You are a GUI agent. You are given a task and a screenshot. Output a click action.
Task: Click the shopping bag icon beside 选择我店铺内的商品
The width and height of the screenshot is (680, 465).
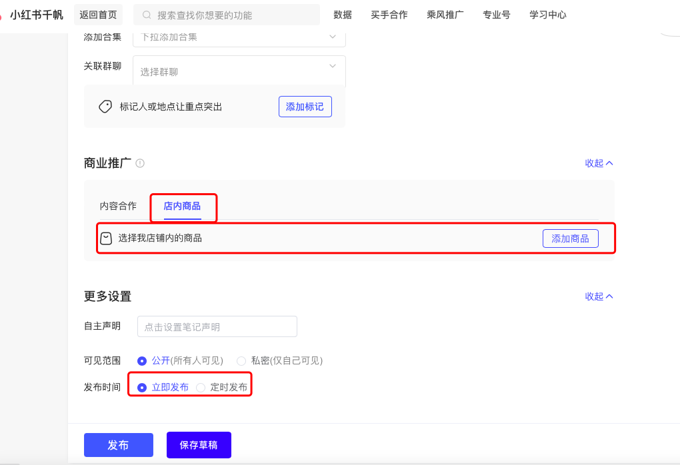106,238
